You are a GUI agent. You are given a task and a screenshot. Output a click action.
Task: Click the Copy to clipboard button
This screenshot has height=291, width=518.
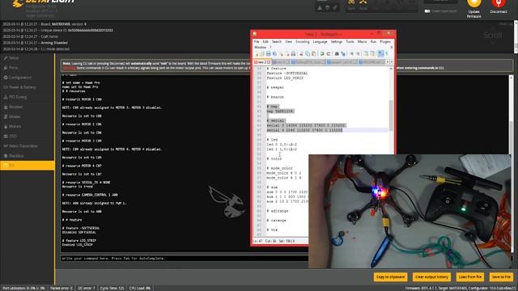pos(390,276)
